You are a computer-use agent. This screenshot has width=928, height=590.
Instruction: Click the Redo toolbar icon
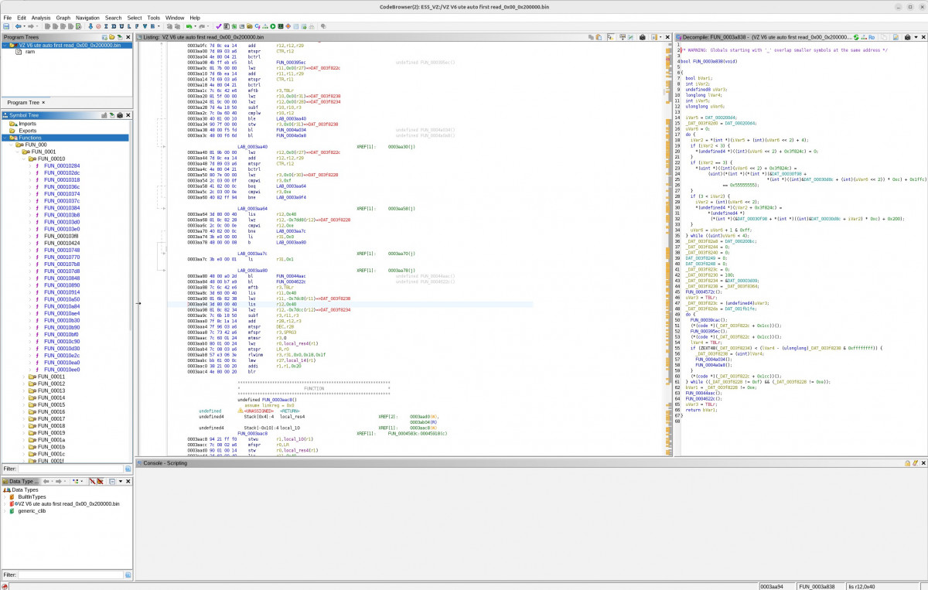pos(202,26)
